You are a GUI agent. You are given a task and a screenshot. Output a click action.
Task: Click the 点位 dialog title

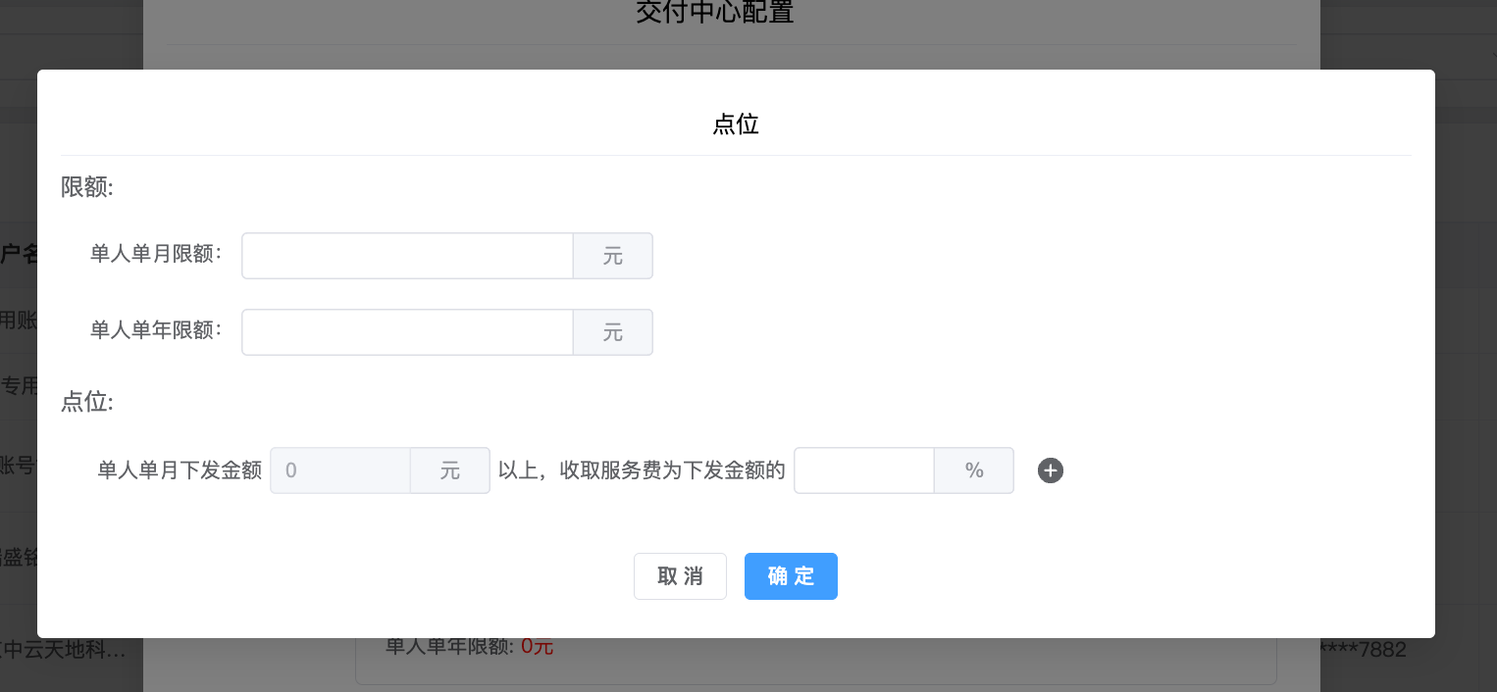[x=736, y=124]
